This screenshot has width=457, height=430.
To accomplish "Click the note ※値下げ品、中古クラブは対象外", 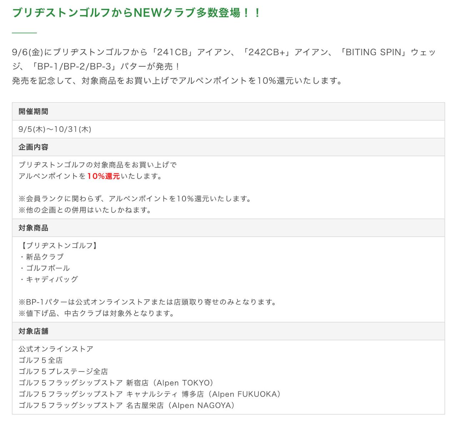I will coord(96,314).
